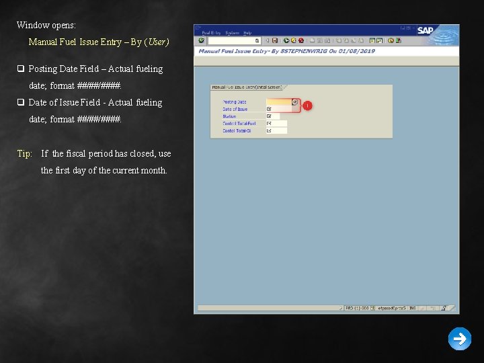Viewport: 484px width, 363px height.
Task: Click the yellow Help icon in toolbar
Action: (391, 40)
